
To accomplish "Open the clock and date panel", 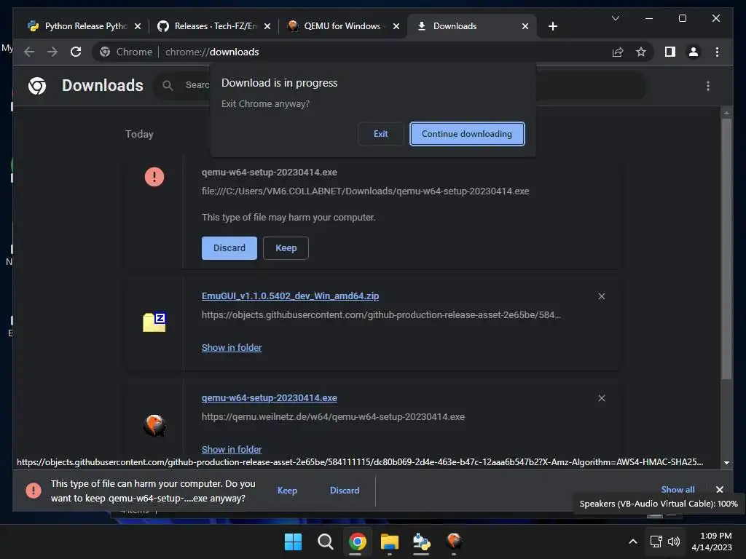I will [712, 542].
